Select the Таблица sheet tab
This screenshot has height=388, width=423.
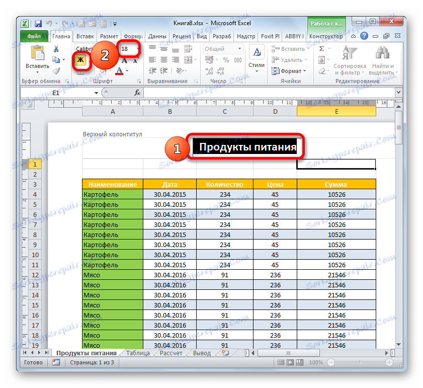(x=138, y=353)
